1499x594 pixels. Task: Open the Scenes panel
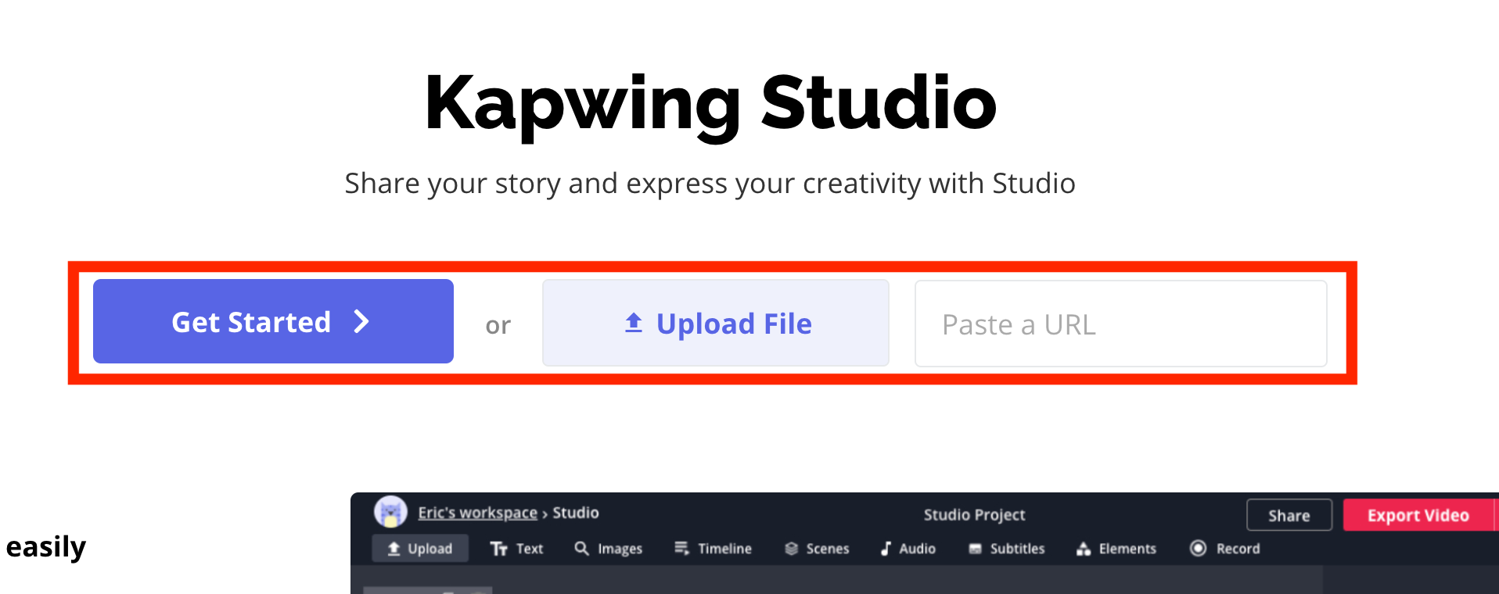tap(818, 549)
